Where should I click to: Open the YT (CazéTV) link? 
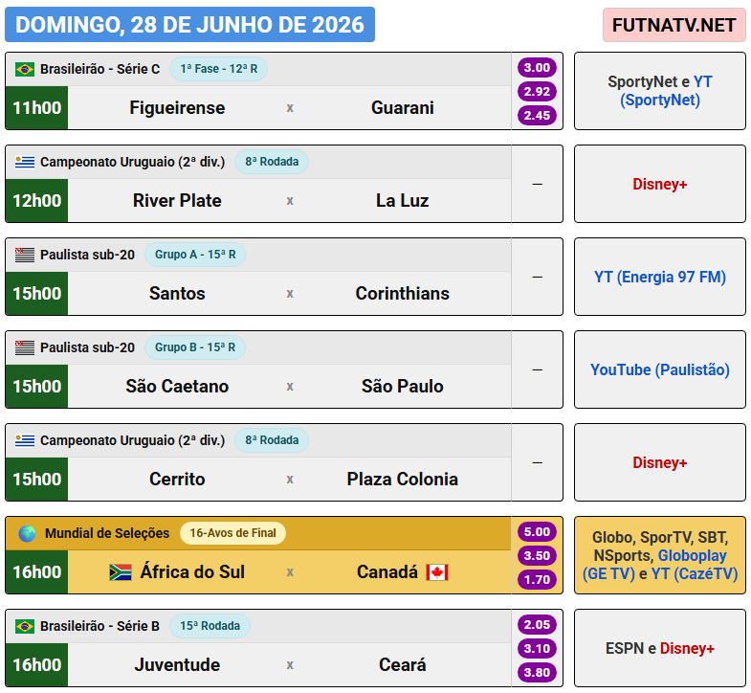(x=695, y=573)
